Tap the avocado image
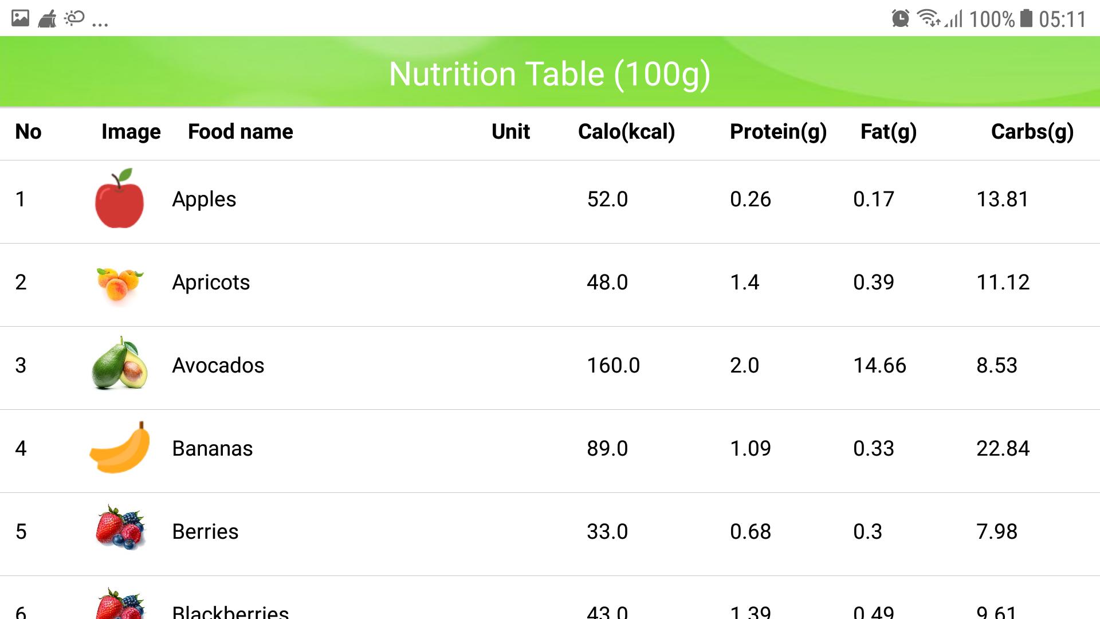 tap(119, 363)
